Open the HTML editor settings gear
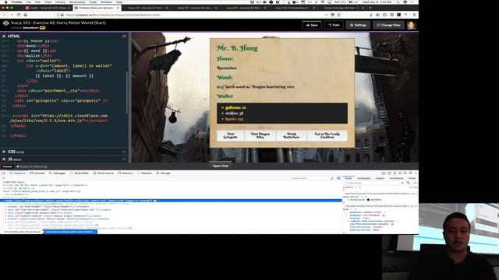 (4, 37)
